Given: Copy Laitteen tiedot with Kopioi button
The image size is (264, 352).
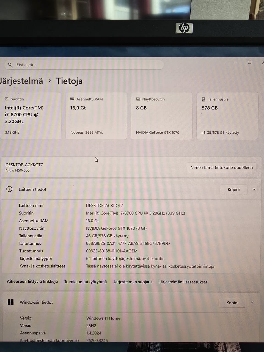Looking at the screenshot, I should (234, 189).
